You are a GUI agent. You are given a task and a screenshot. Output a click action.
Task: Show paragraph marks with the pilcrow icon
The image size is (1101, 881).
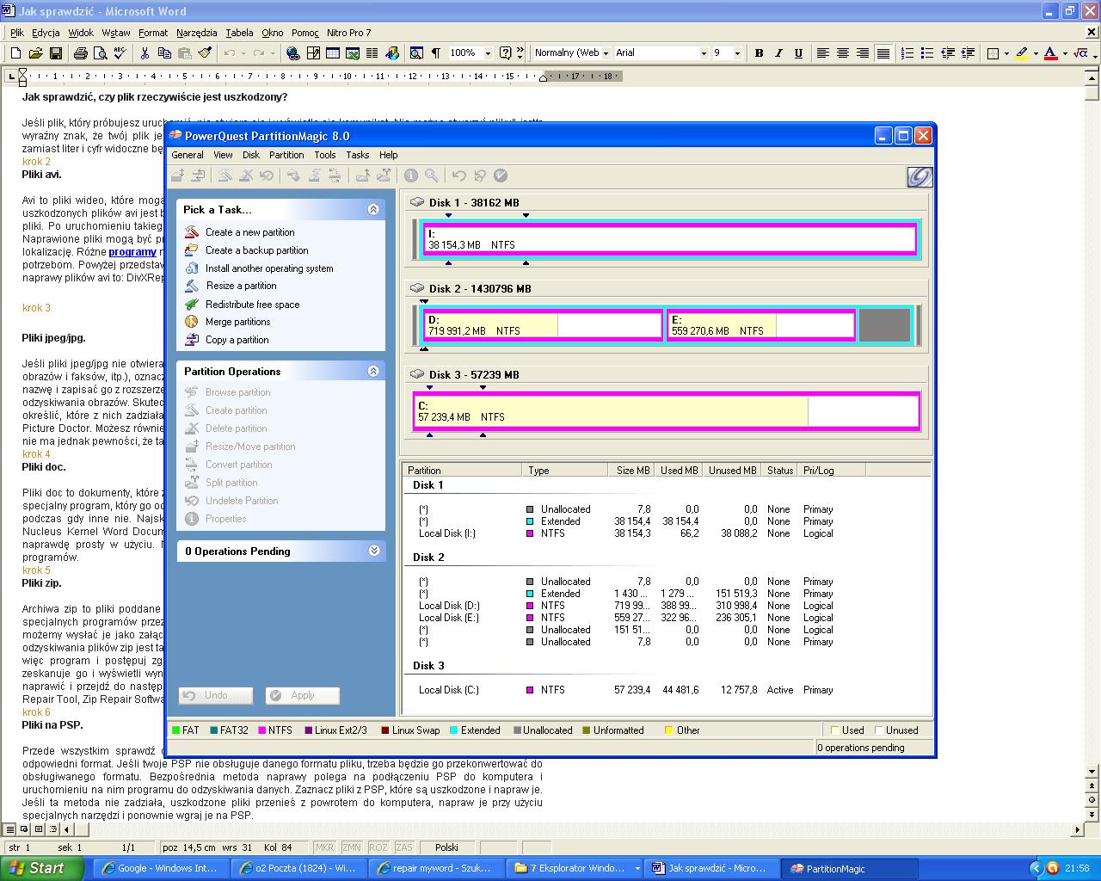click(436, 53)
